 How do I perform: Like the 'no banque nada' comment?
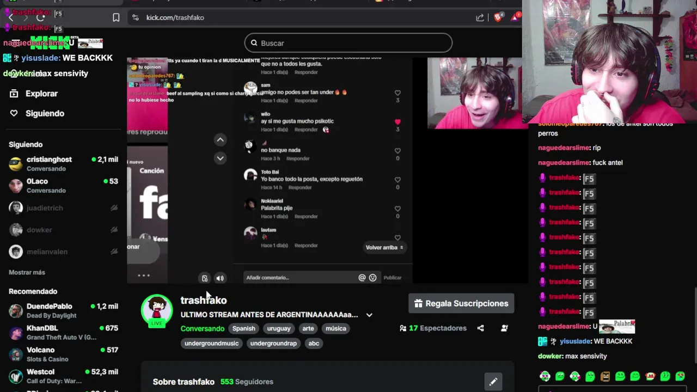398,151
